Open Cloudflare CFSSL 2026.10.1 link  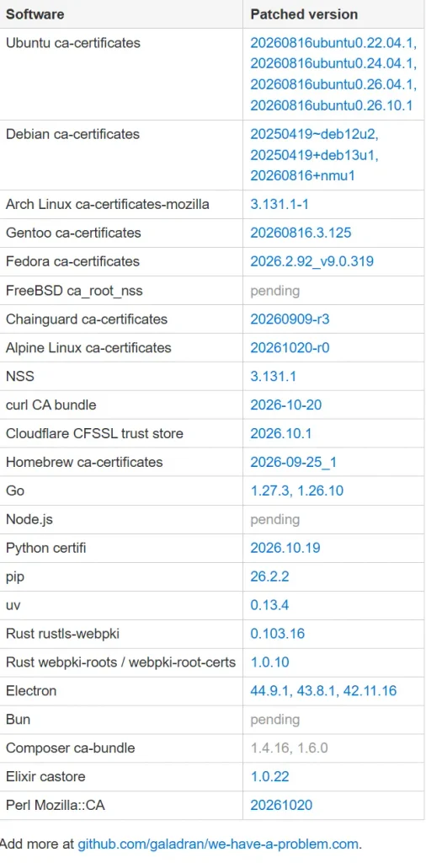coord(281,434)
